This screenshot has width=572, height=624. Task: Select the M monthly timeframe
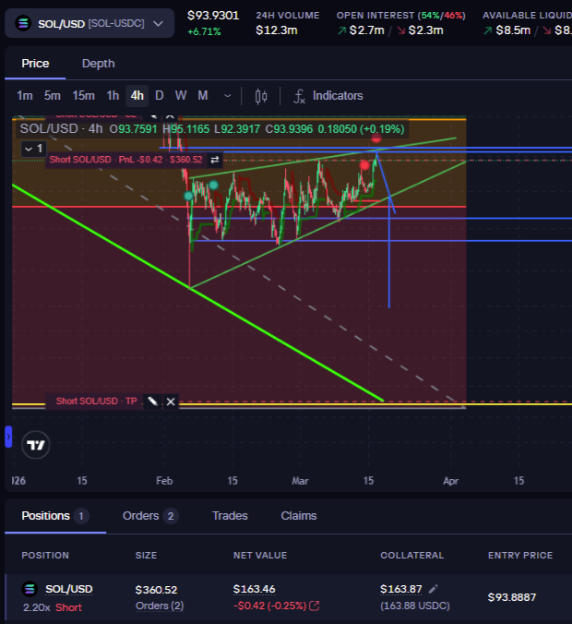(x=203, y=95)
